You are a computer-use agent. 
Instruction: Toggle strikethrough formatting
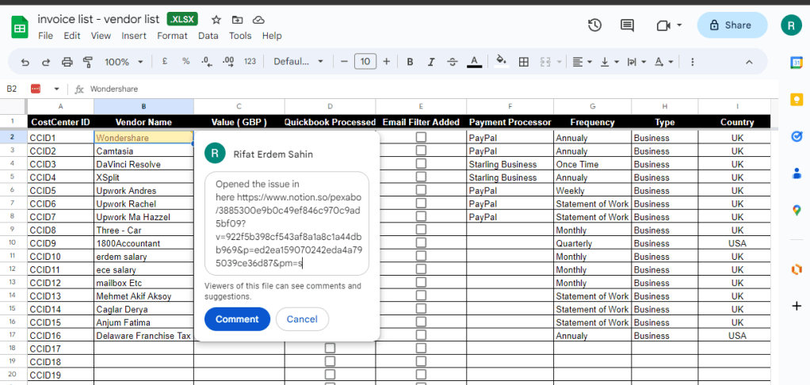click(452, 62)
